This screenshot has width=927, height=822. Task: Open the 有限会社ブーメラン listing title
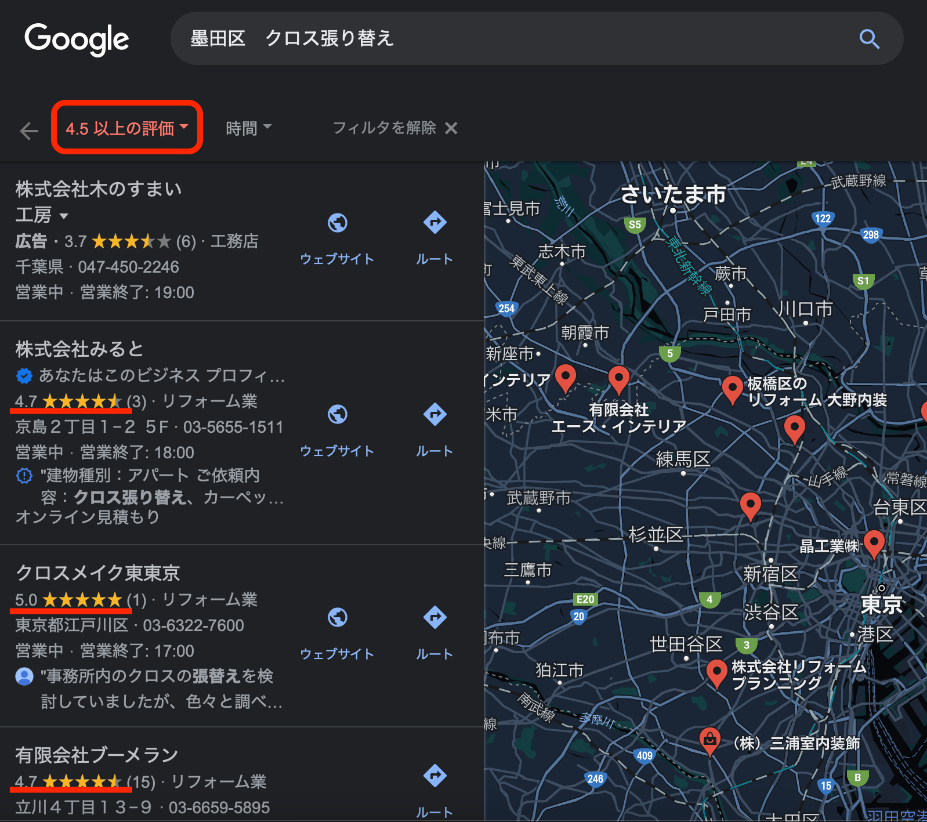coord(96,755)
